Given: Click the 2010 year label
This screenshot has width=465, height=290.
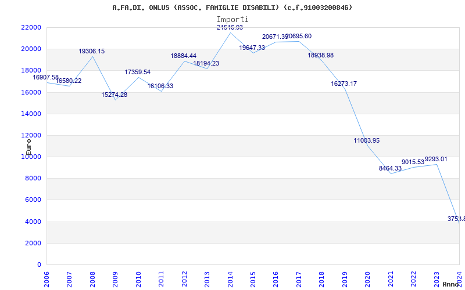Looking at the screenshot, I should pos(138,279).
